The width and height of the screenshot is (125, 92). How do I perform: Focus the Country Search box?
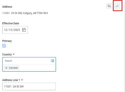pos(27,61)
